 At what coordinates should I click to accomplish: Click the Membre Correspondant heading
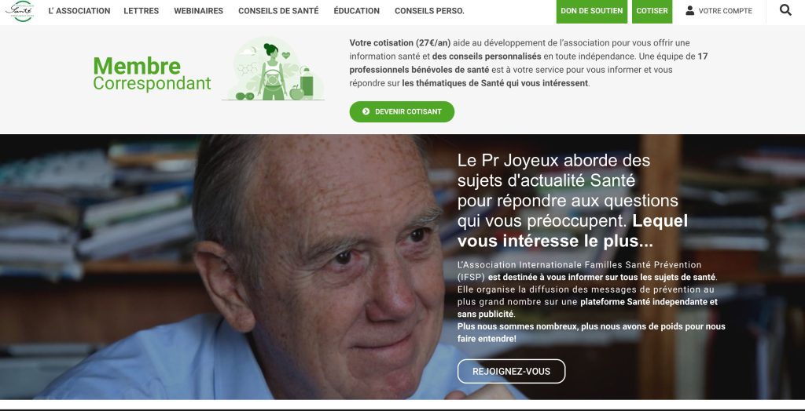pos(152,74)
